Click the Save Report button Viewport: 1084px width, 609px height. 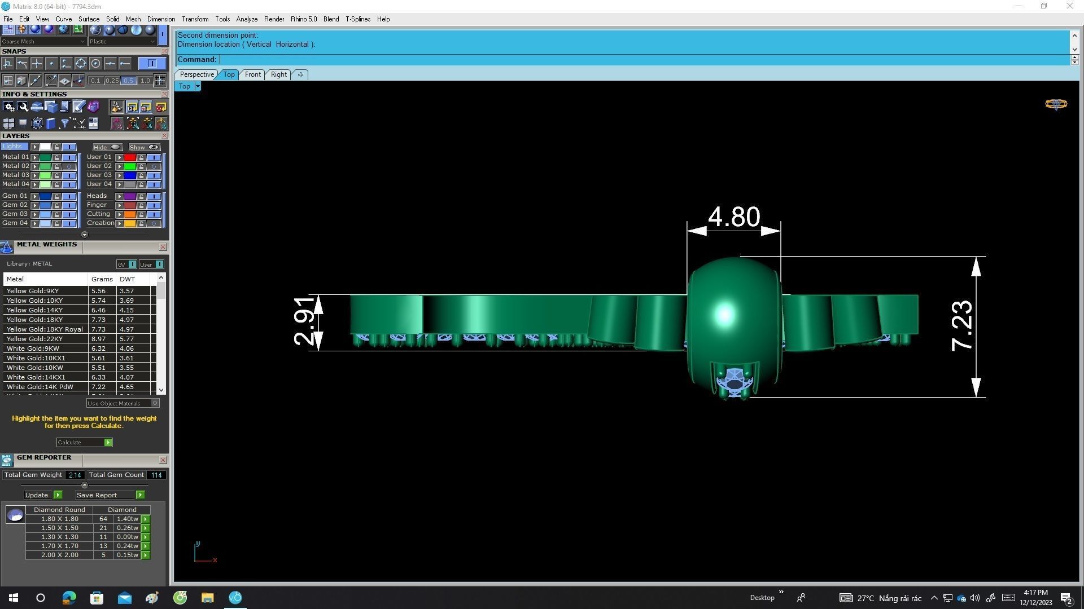click(x=140, y=495)
